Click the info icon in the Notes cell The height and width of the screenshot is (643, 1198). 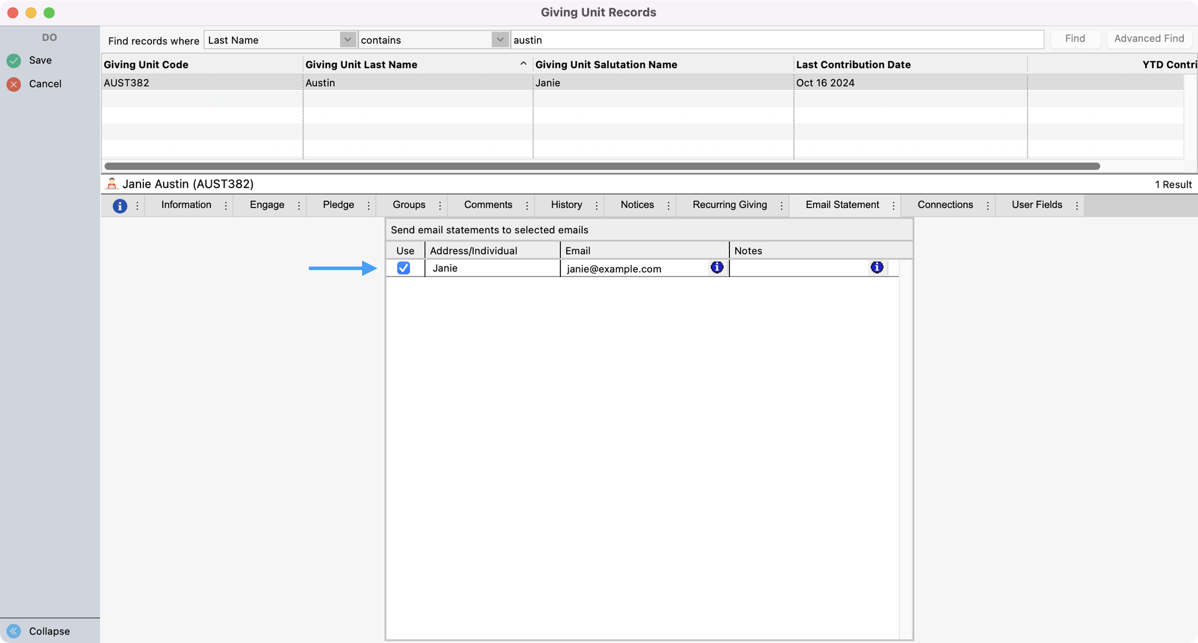pyautogui.click(x=876, y=268)
